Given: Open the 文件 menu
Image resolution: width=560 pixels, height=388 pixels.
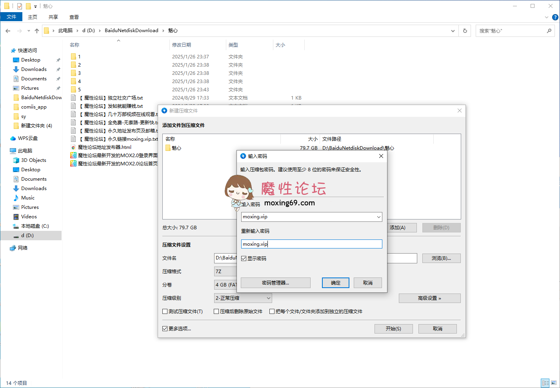Looking at the screenshot, I should click(11, 17).
